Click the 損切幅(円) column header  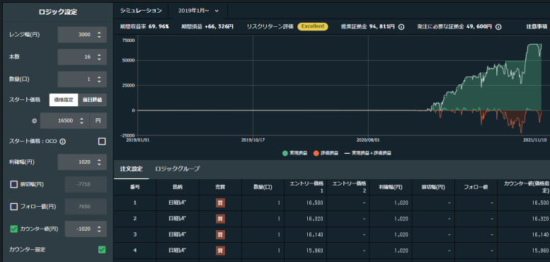[x=433, y=187]
